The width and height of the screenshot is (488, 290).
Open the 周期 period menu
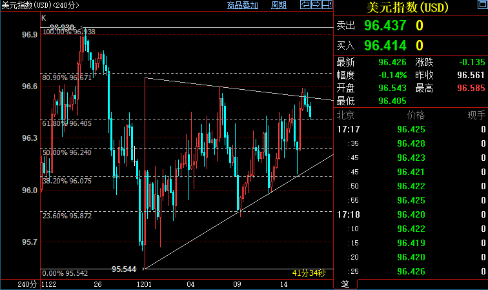click(x=279, y=5)
